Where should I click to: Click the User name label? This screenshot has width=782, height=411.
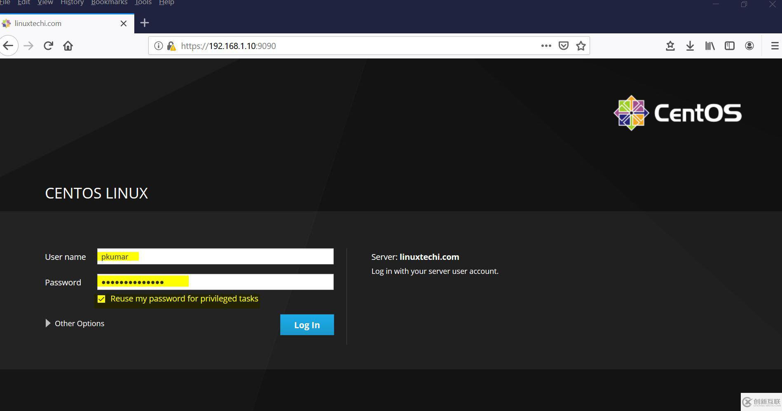[66, 257]
